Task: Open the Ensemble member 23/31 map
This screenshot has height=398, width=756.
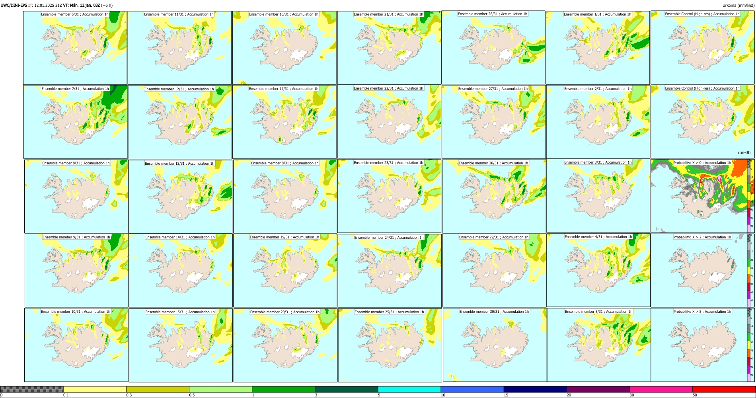Action: (x=390, y=196)
